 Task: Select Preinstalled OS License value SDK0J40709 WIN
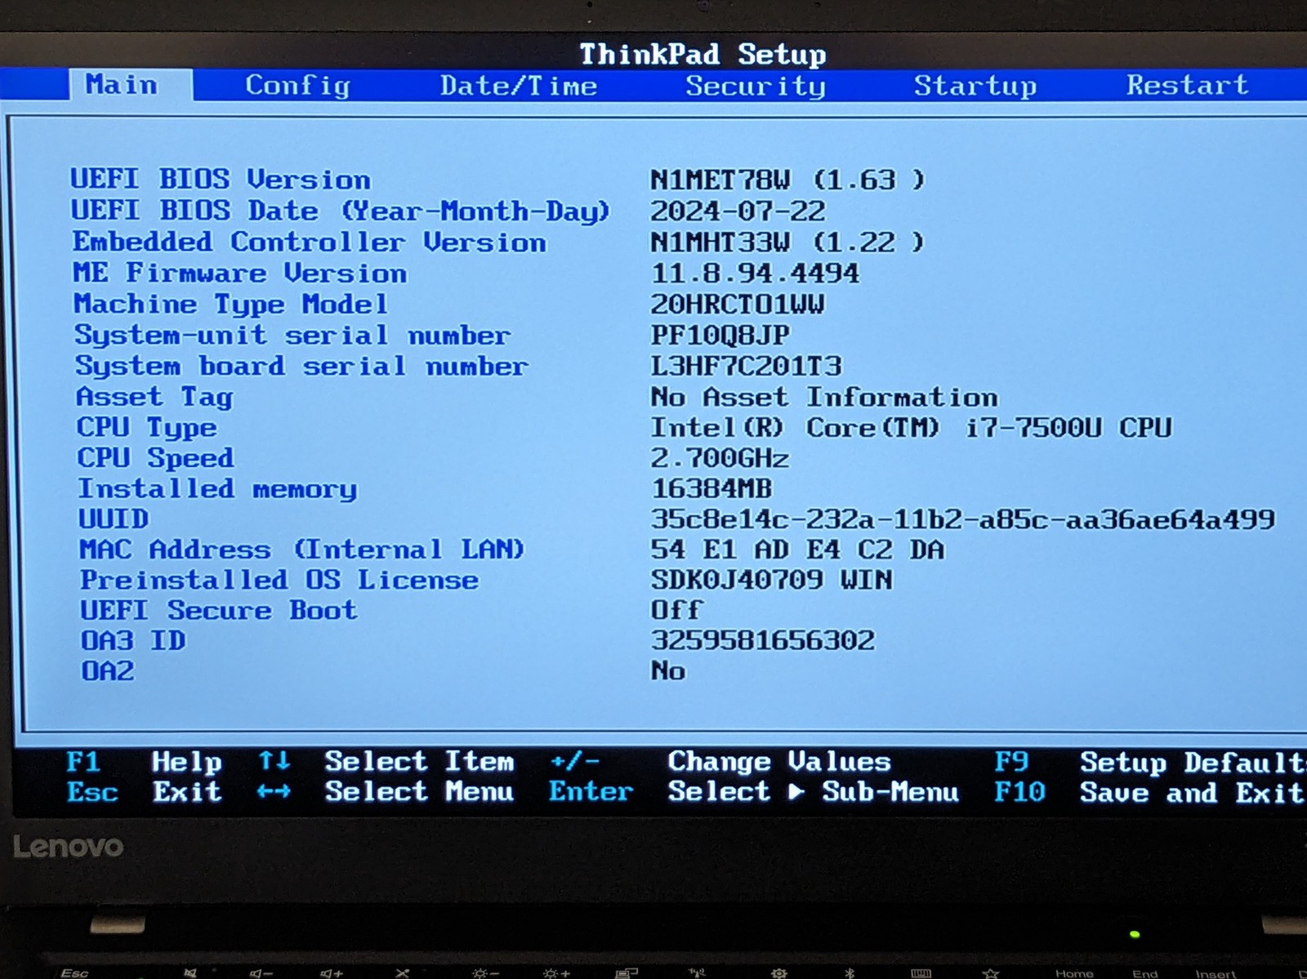(x=772, y=580)
